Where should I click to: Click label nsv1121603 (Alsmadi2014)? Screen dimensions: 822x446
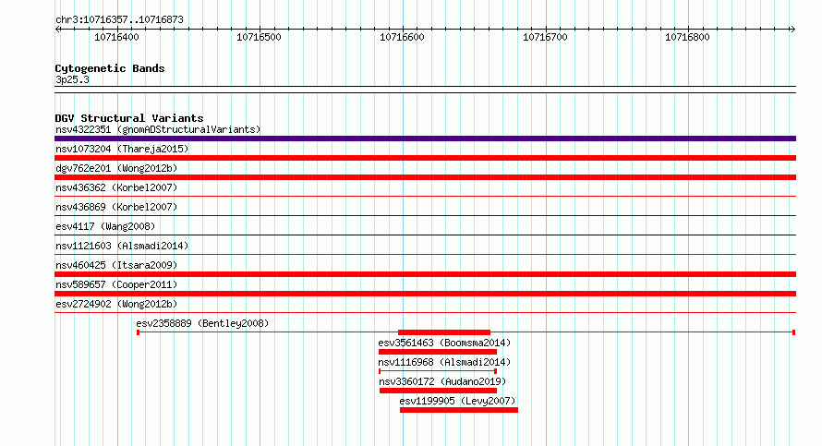pos(122,246)
